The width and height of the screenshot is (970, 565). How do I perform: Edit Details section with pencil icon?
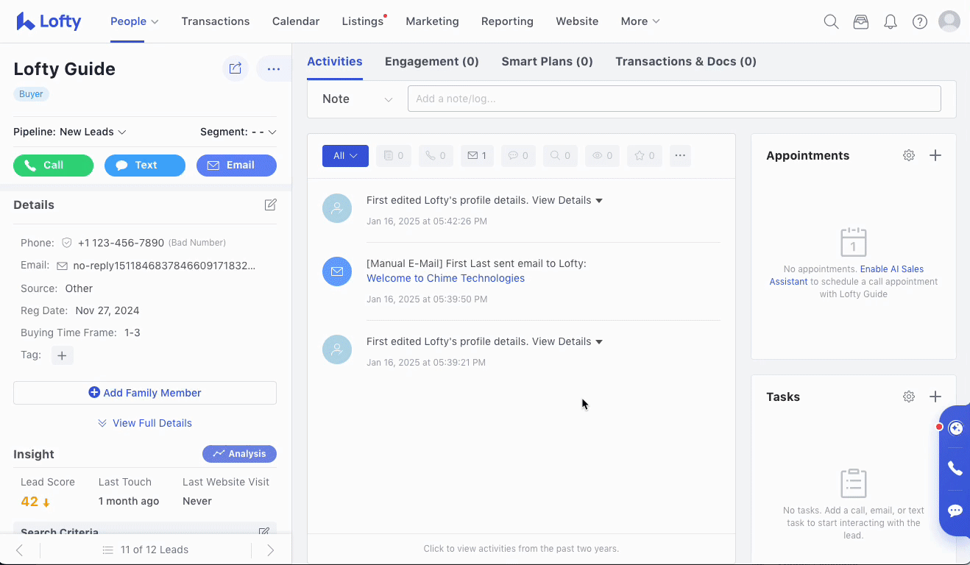click(x=271, y=205)
